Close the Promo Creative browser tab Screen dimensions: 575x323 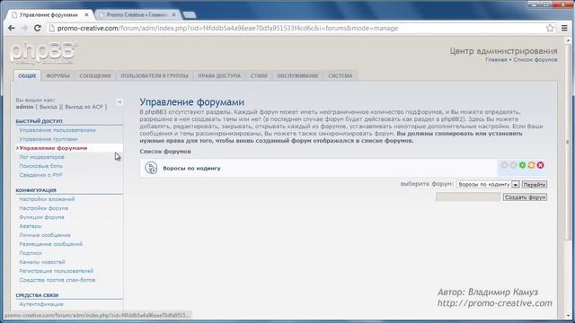(x=173, y=15)
